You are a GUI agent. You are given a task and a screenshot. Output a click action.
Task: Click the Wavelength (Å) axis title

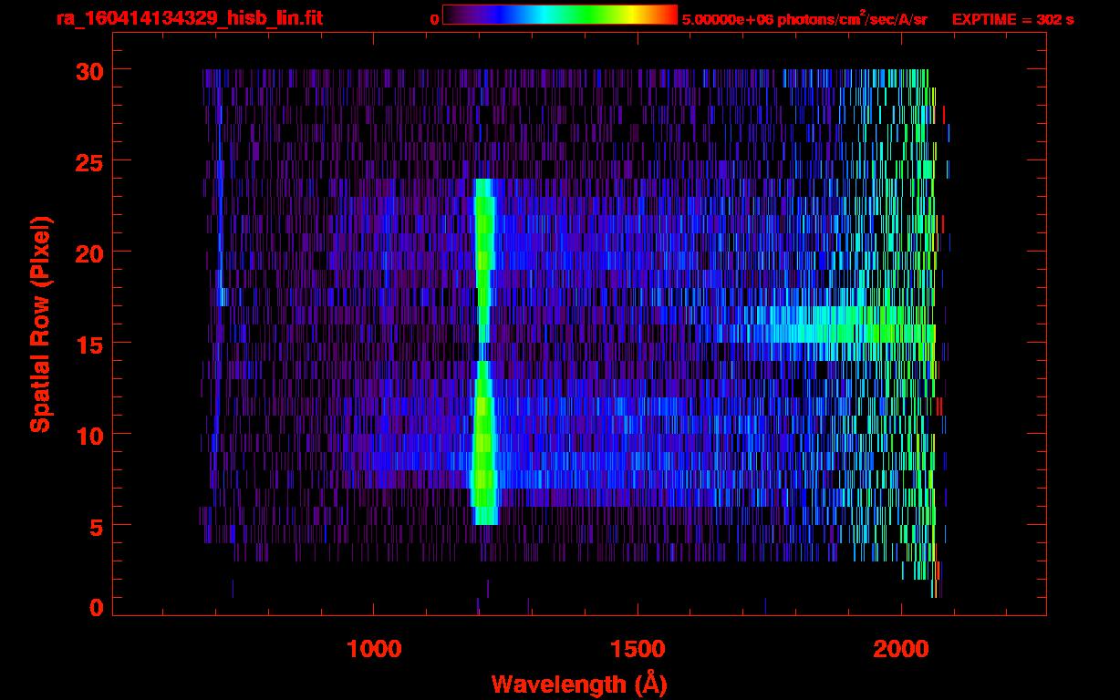click(579, 684)
